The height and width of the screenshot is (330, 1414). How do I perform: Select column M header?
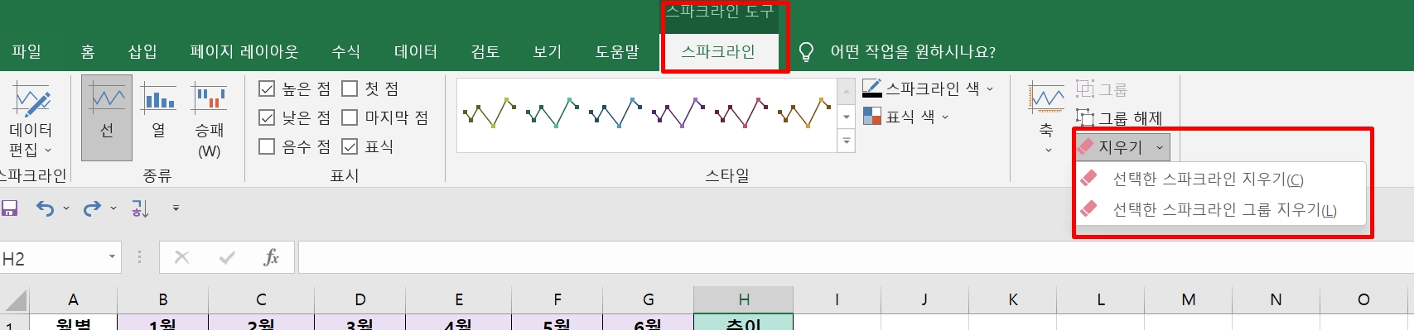1189,299
